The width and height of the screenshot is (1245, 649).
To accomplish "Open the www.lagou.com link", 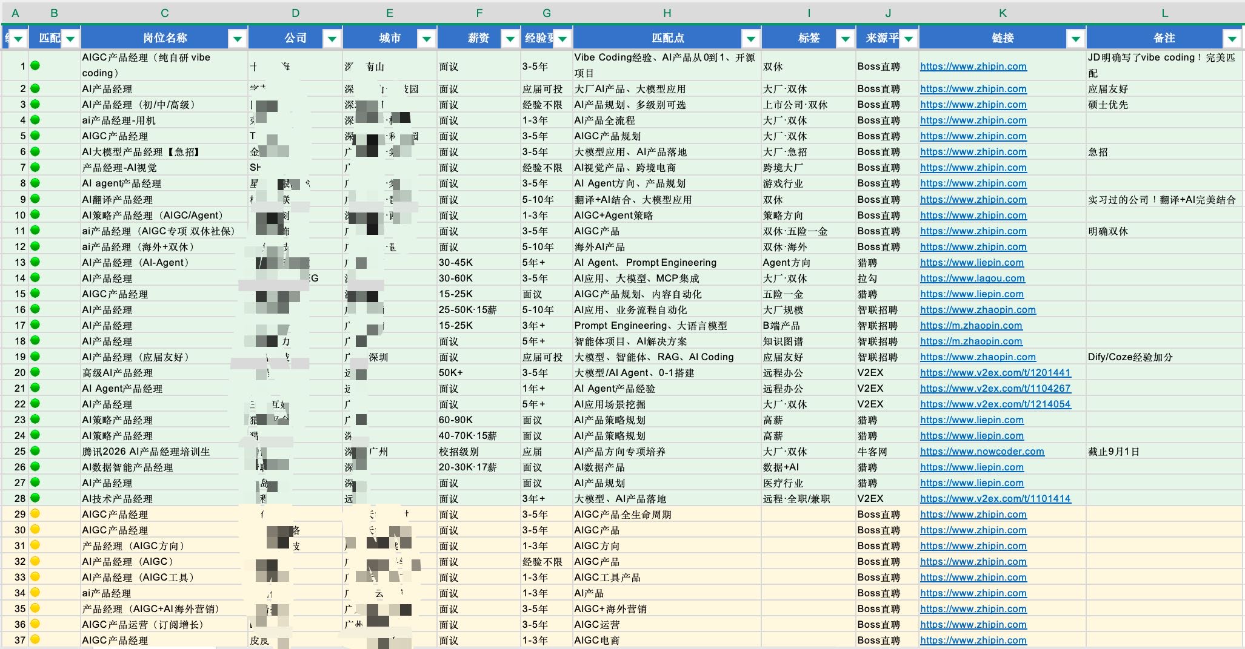I will pyautogui.click(x=972, y=278).
